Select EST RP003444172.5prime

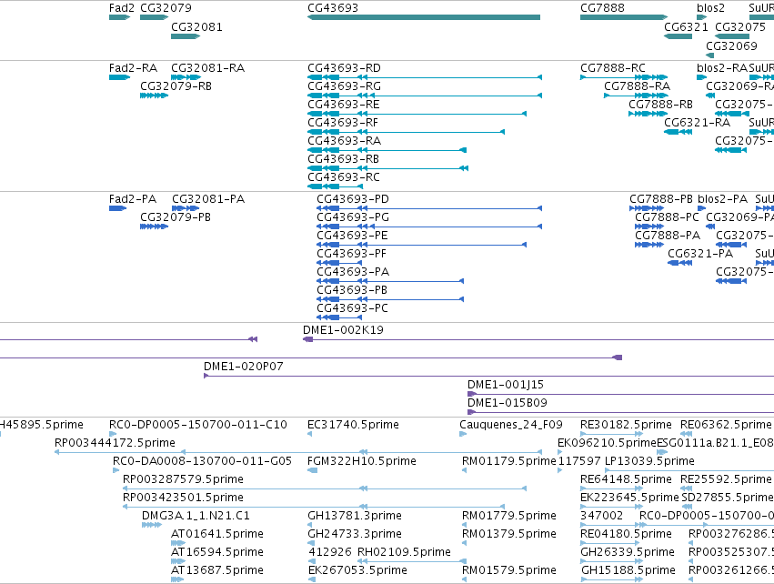coord(298,452)
